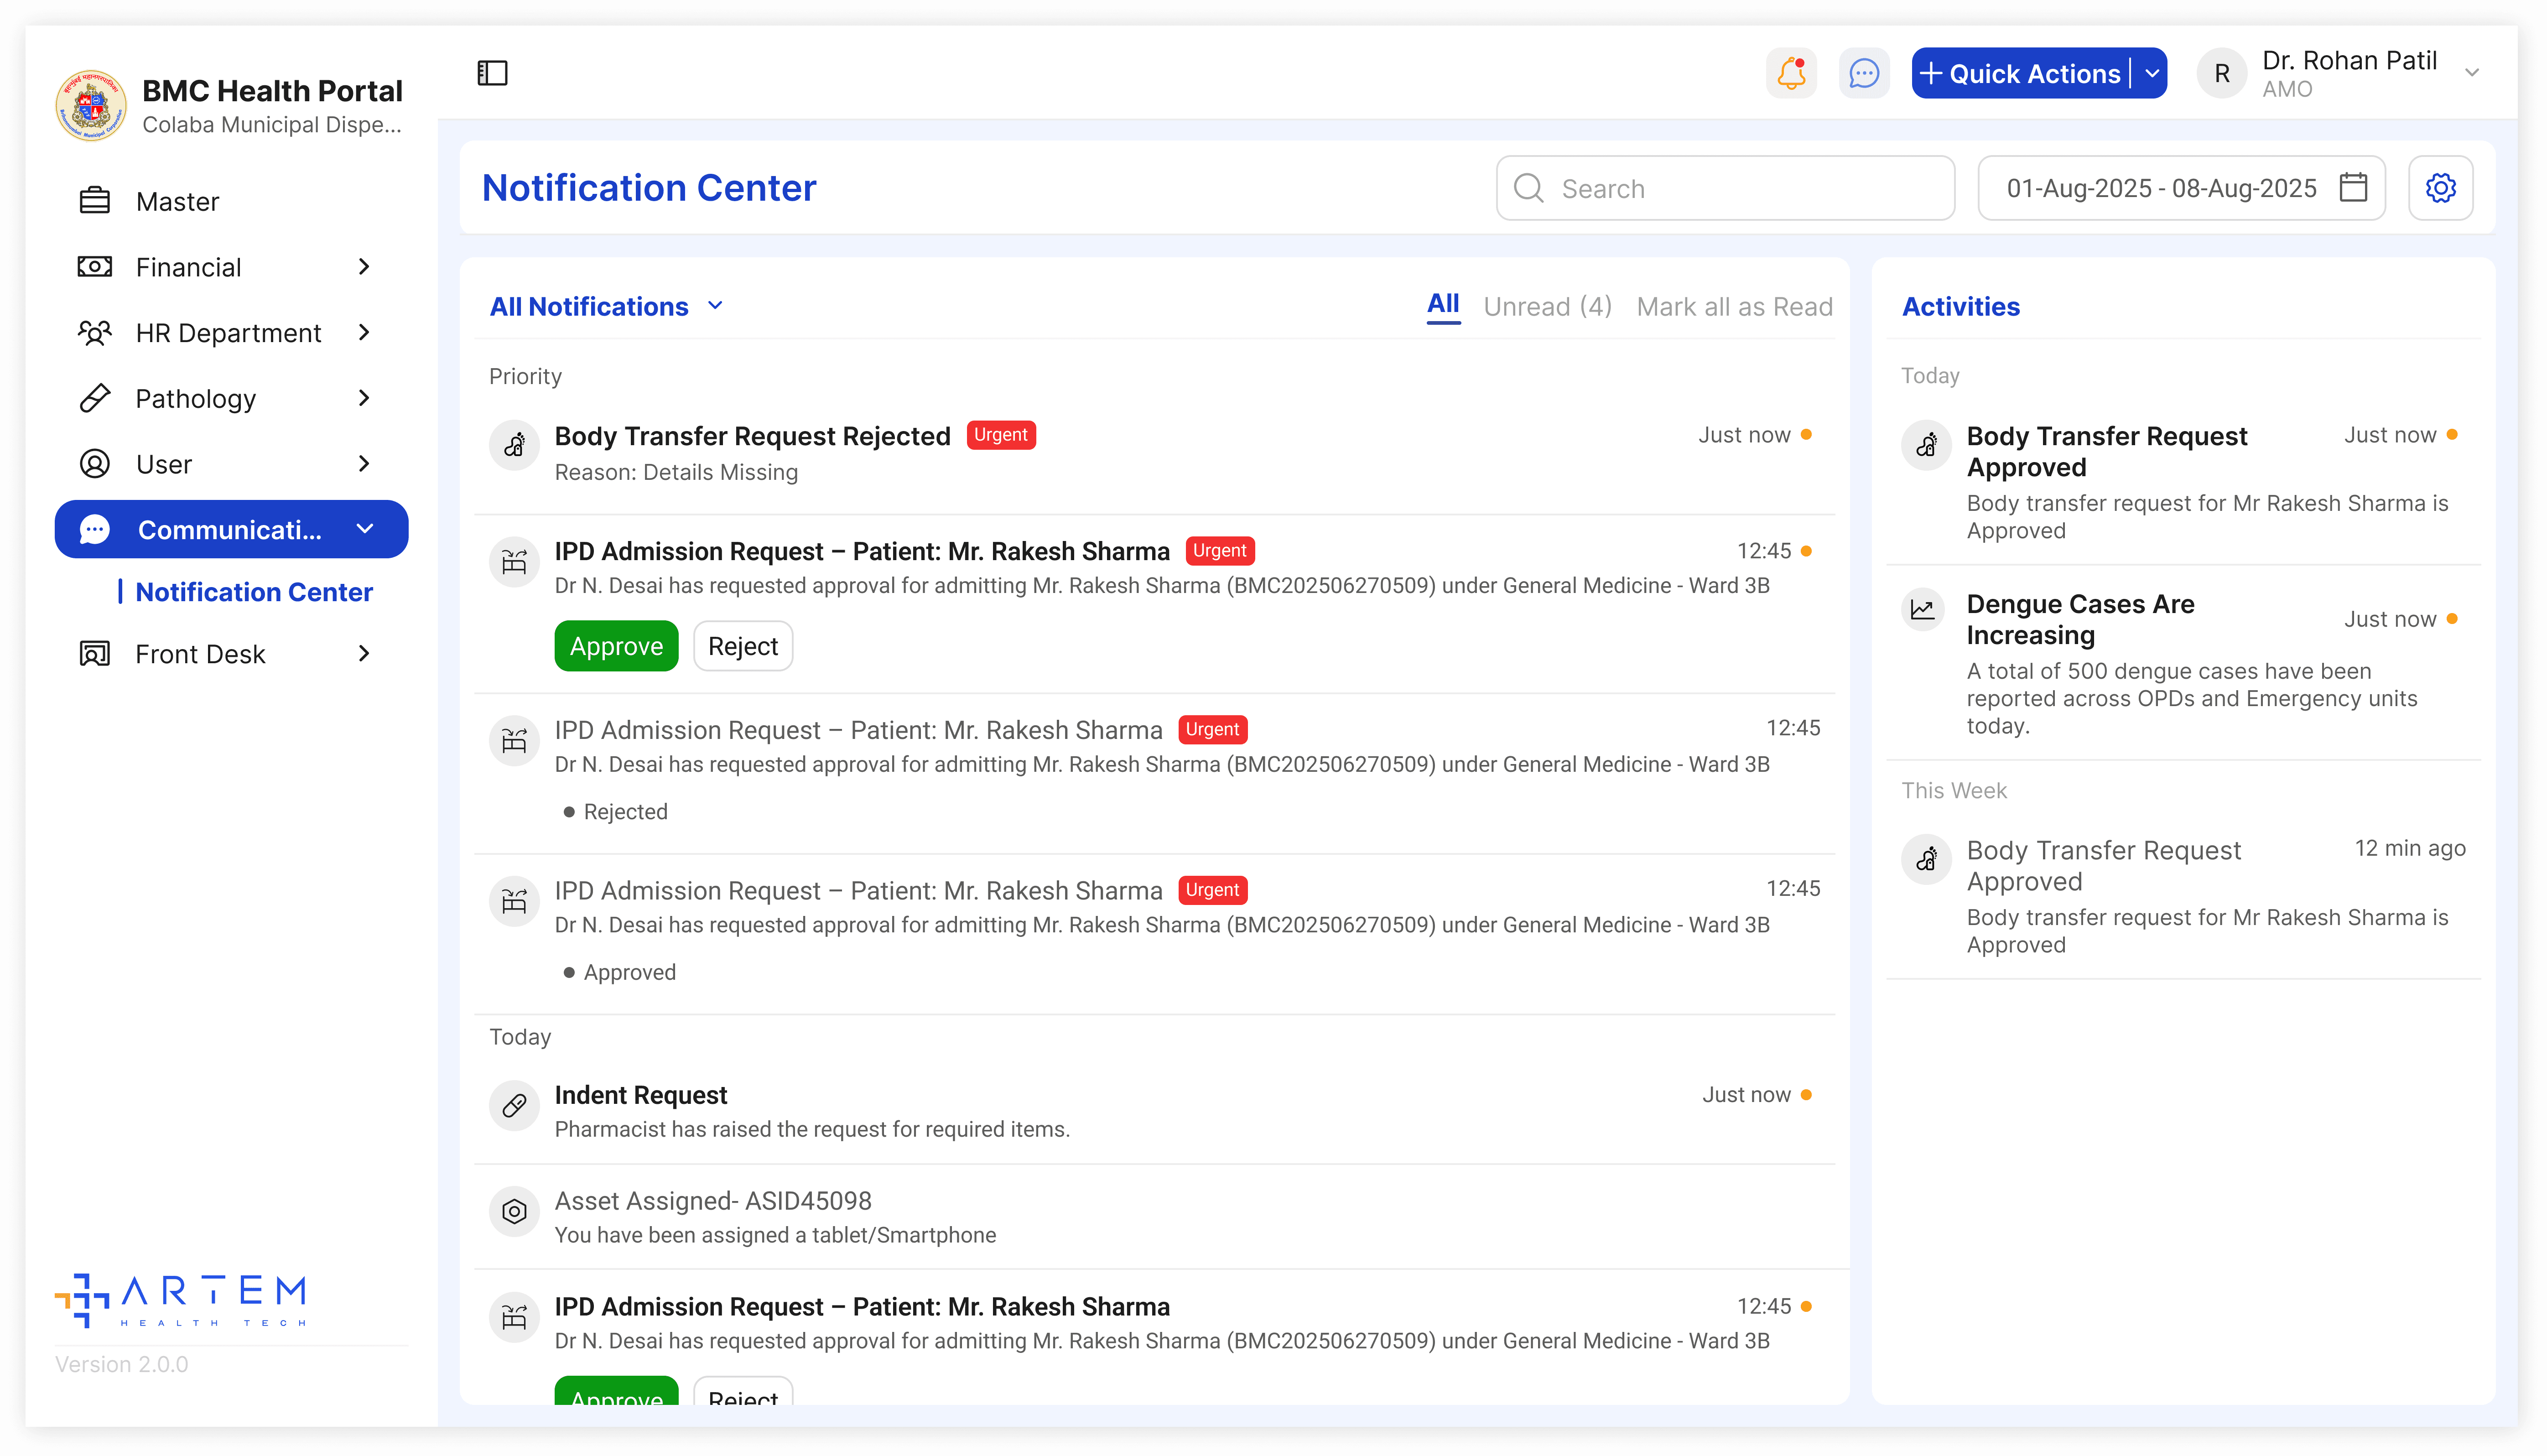Click the Dengue Cases chart icon
This screenshot has width=2547, height=1456.
tap(1923, 609)
